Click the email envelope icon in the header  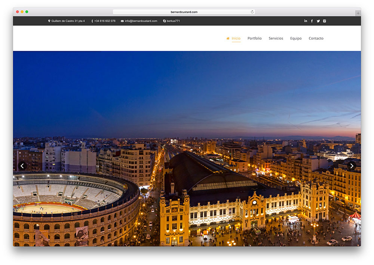click(x=122, y=21)
